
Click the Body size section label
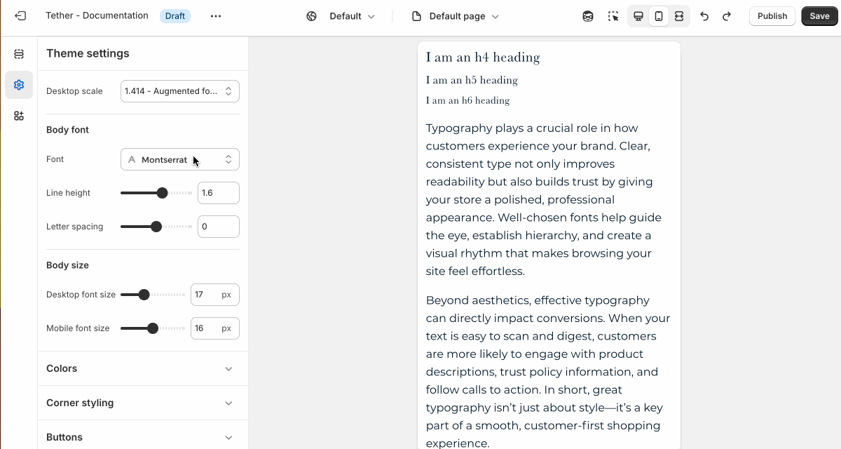pyautogui.click(x=67, y=265)
